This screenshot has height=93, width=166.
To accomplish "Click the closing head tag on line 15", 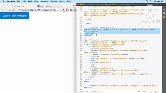I will click(89, 20).
